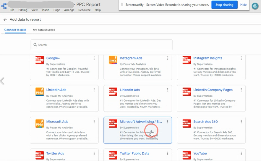Open more options for Twitter Ads
The image size is (261, 161).
coord(94,153)
